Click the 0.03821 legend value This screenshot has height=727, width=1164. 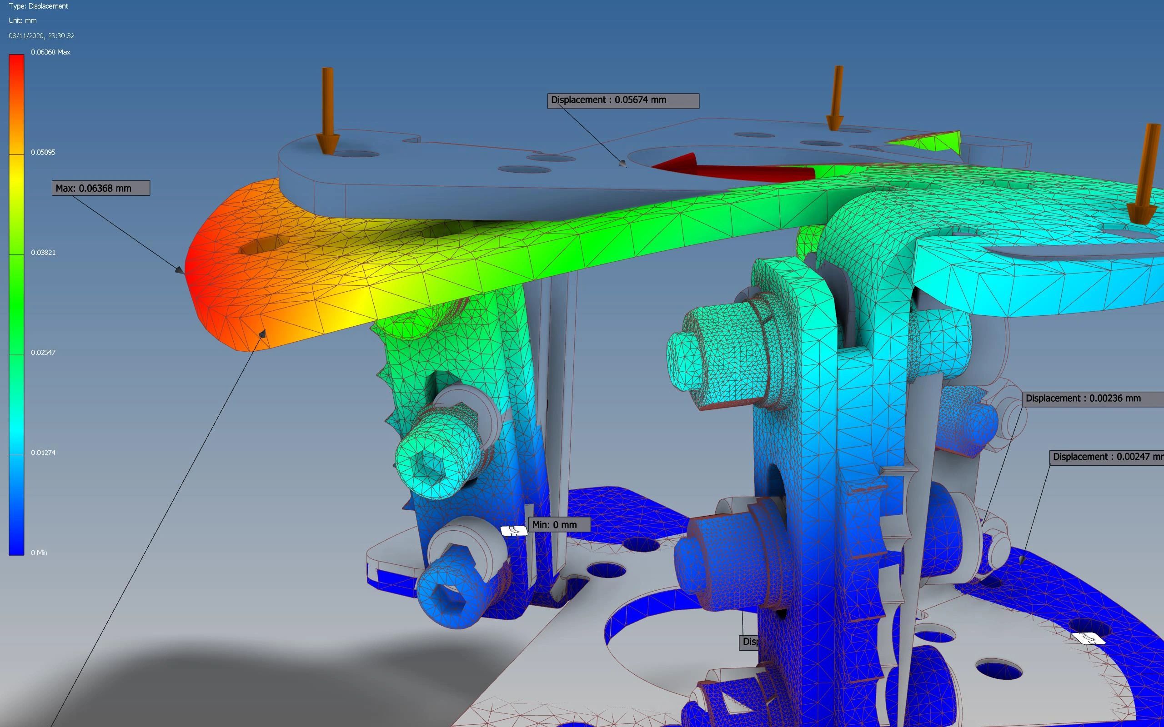(x=43, y=253)
